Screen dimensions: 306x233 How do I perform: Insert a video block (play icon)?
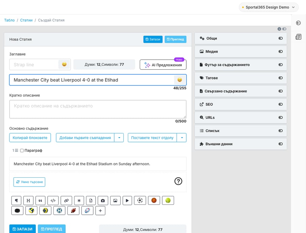(x=127, y=200)
